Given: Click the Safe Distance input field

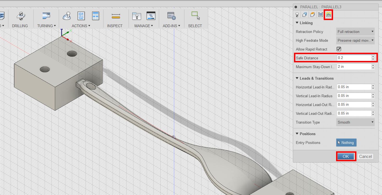Looking at the screenshot, I should pos(354,58).
